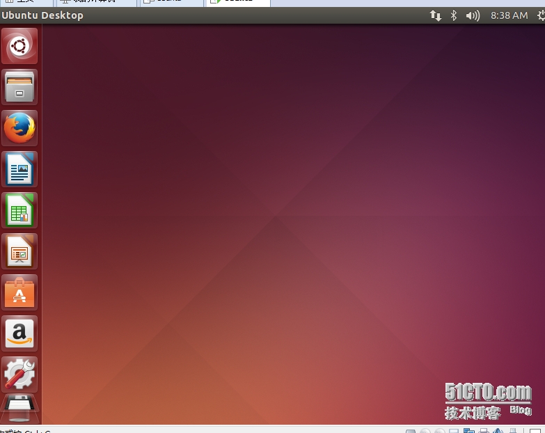
Task: Open the network connections indicator
Action: point(435,15)
